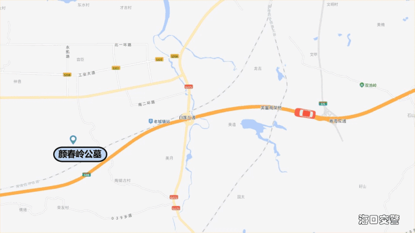Click the 老城镇站 railway station icon
Image resolution: width=415 pixels, height=233 pixels.
coord(151,121)
